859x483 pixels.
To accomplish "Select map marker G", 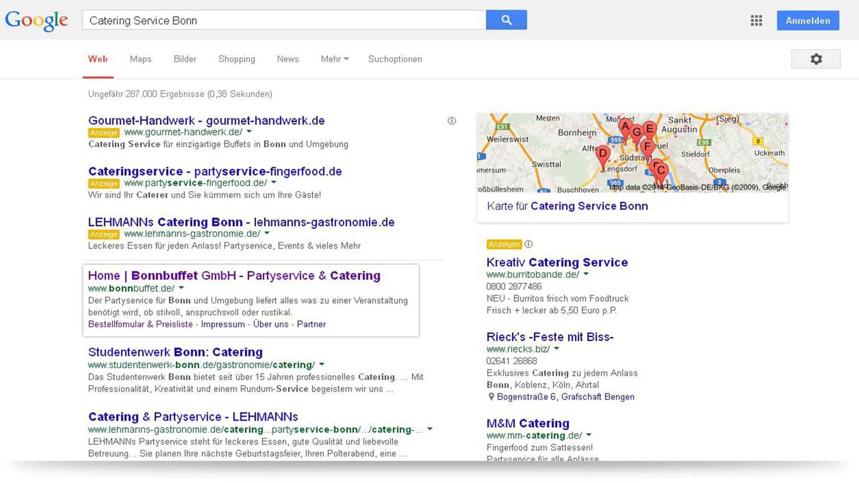I will coord(636,133).
